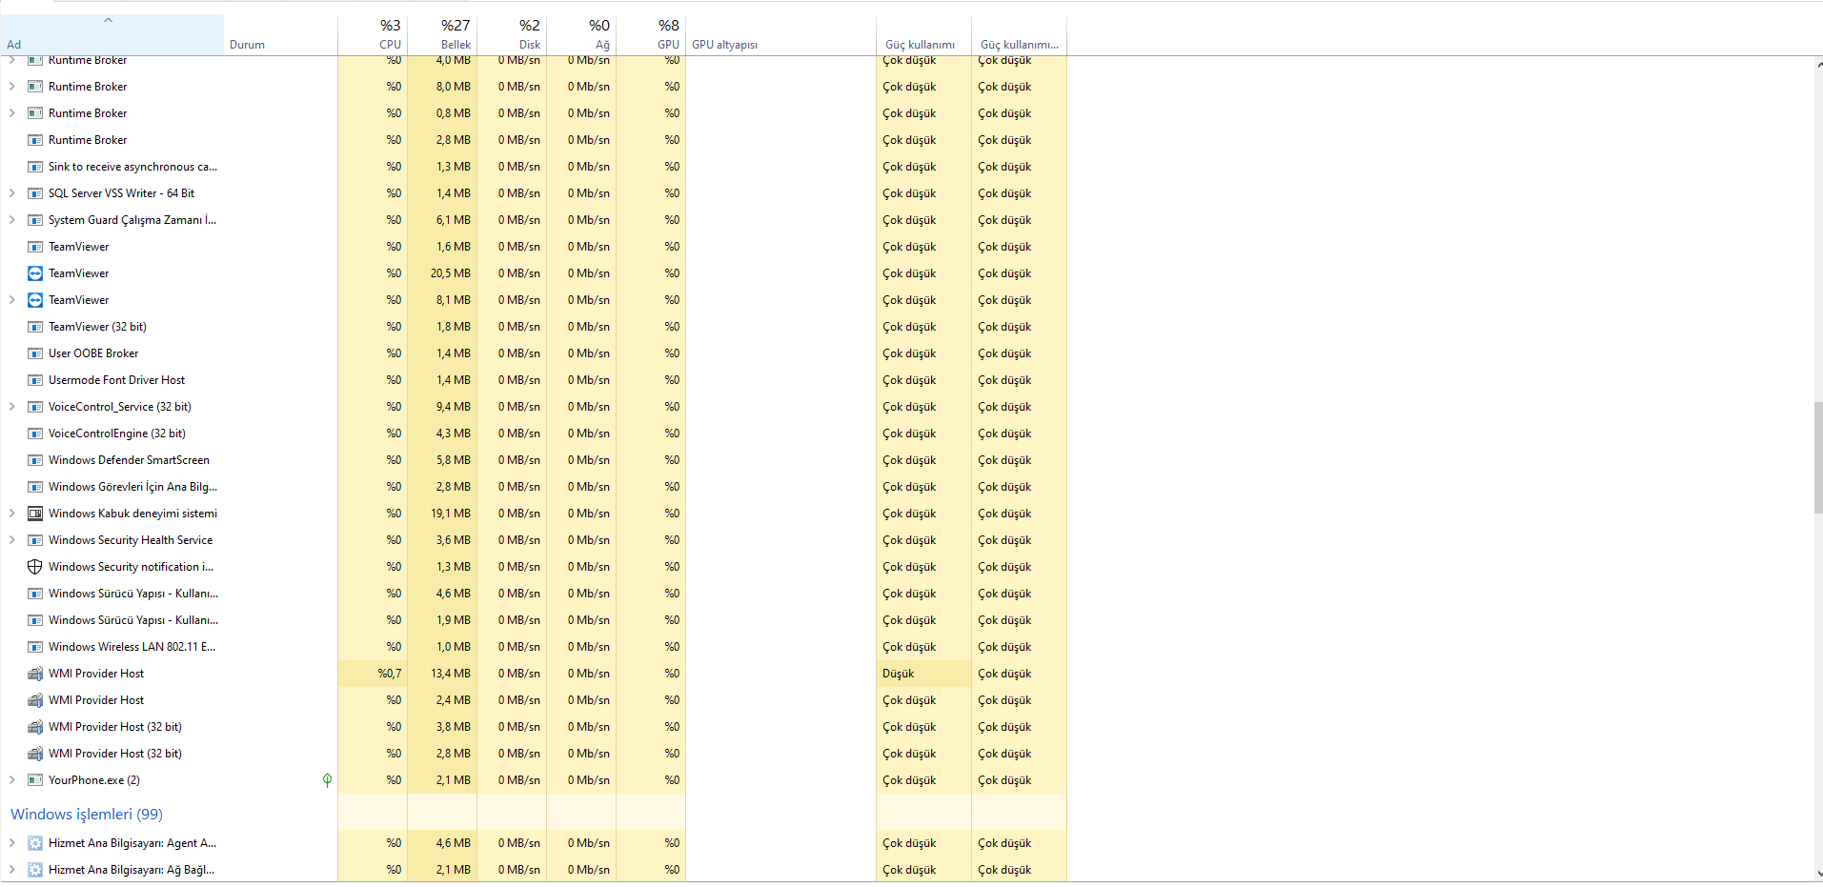1823x887 pixels.
Task: Click the green leaf status icon beside YourPhone.exe
Action: [327, 780]
